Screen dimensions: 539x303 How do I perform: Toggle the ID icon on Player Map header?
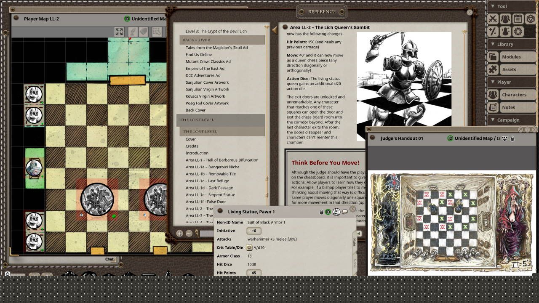(x=127, y=19)
